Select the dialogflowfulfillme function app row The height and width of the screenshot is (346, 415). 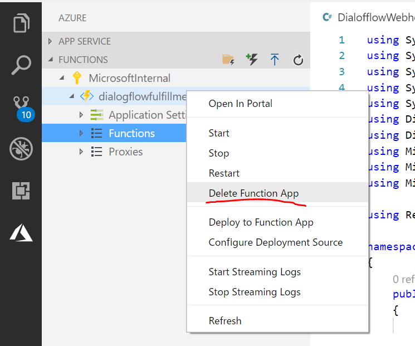114,96
